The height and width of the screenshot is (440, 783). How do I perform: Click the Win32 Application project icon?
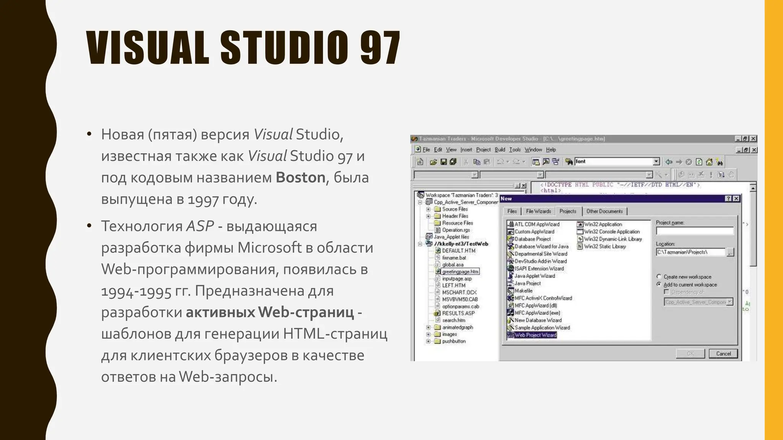580,224
